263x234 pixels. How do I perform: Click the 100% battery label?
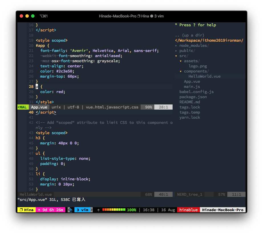[x=131, y=210]
